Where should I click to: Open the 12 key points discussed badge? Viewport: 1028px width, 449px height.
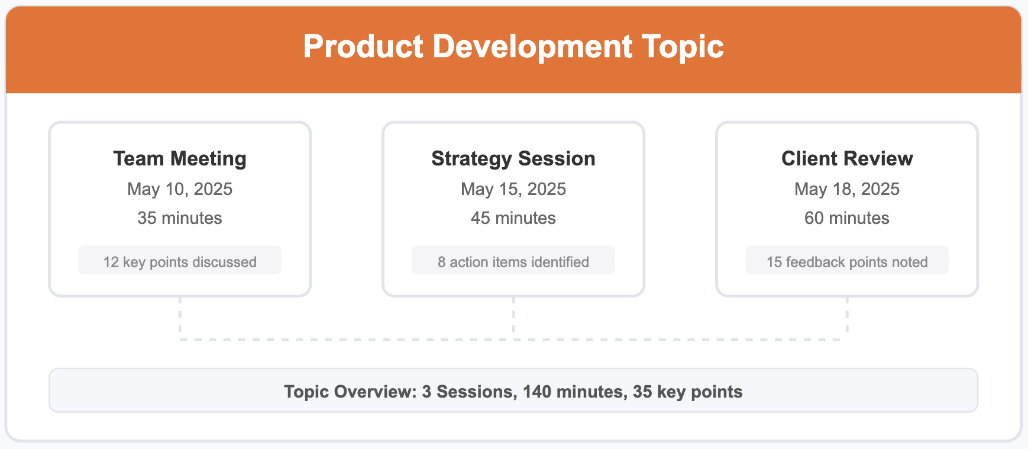tap(180, 261)
